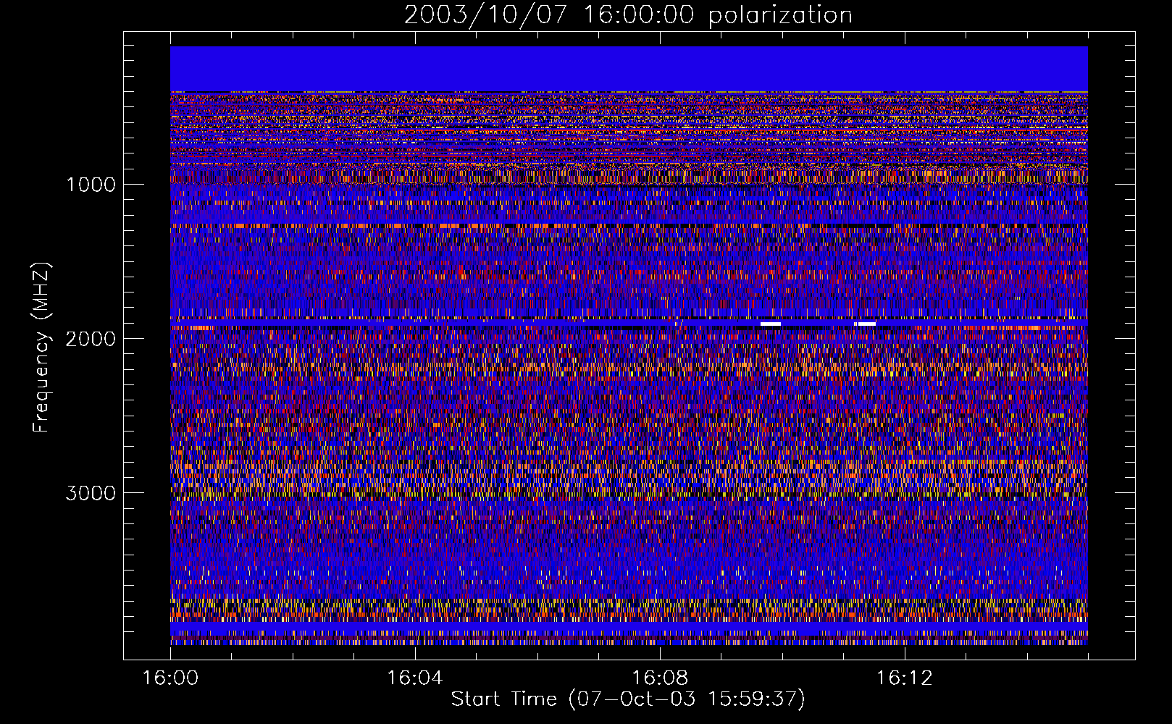Click the 'Frequency (MHZ)' axis label

coord(42,348)
